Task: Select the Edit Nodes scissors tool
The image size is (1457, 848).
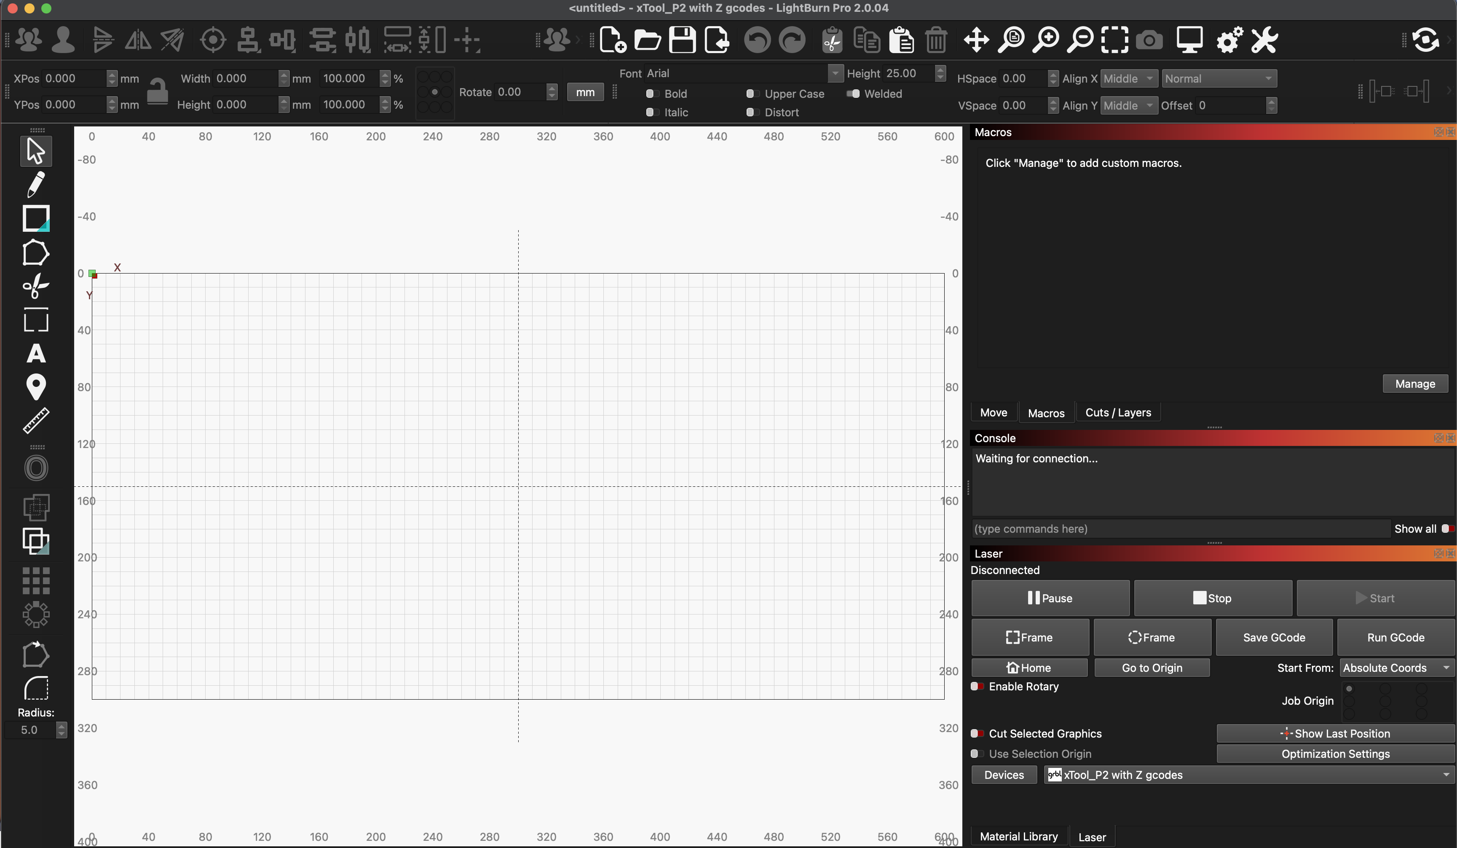Action: click(36, 286)
